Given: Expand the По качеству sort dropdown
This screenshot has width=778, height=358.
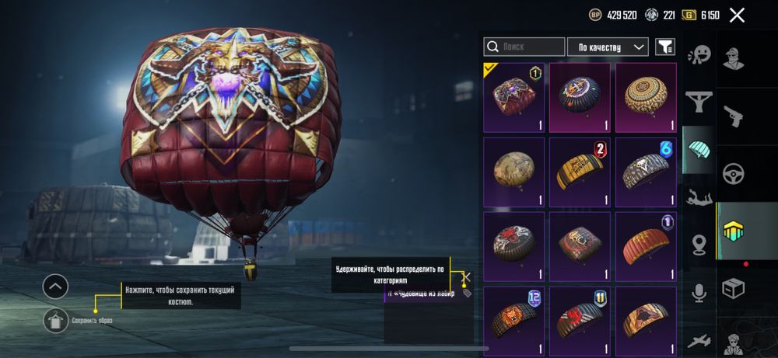Looking at the screenshot, I should pos(608,47).
